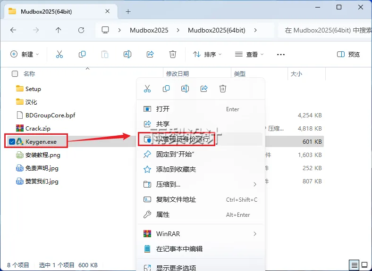Screen dimensions: 372x271
Task: Click the Paste icon in the toolbar
Action: tap(105, 54)
